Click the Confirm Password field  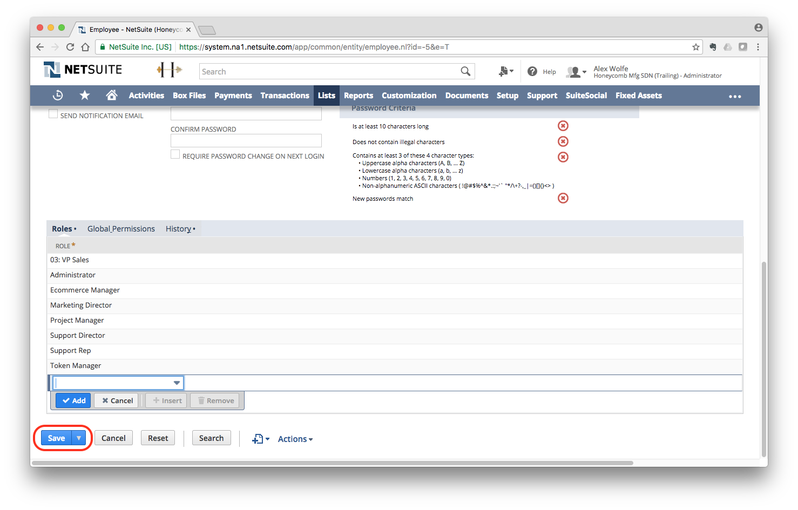pos(246,140)
